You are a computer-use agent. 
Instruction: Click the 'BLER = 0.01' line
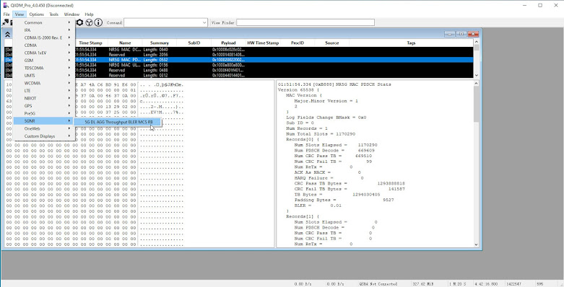(x=318, y=206)
